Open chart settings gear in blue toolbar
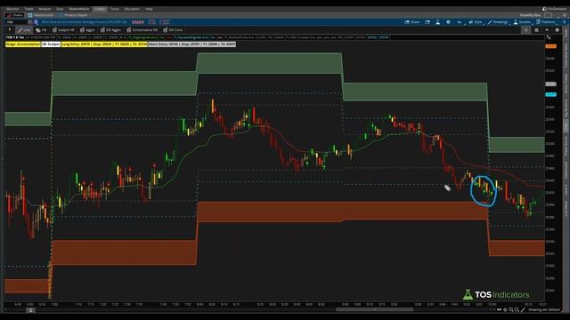 [x=448, y=22]
